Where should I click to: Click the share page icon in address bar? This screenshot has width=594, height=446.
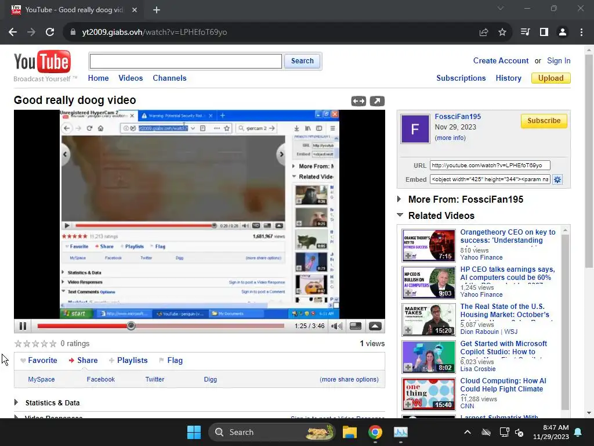pyautogui.click(x=484, y=33)
